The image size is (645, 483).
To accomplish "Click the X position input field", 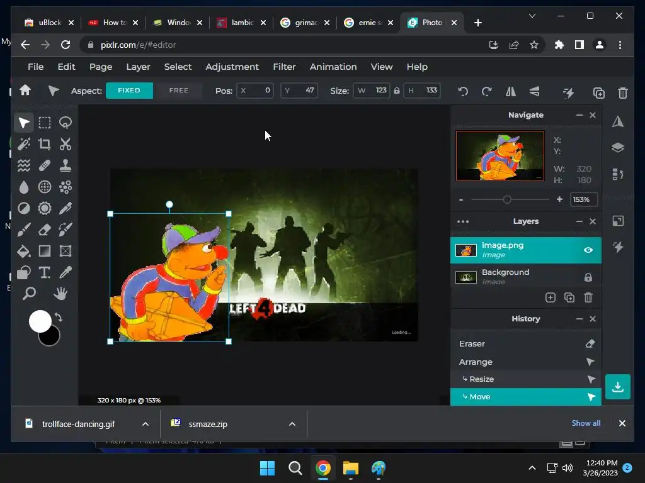I will (254, 91).
